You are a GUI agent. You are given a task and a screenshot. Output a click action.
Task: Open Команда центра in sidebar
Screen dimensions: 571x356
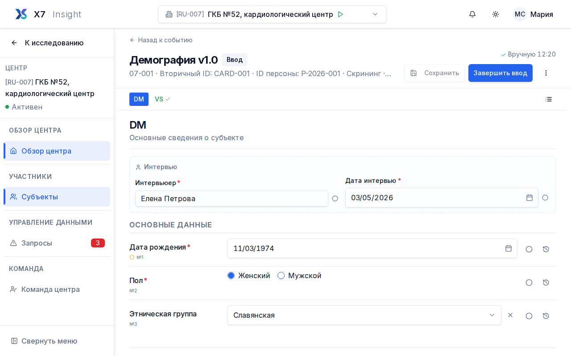click(57, 289)
